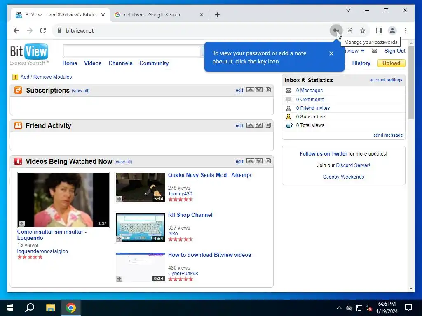Switch to collabvm Google Search tab
The image size is (422, 316).
pyautogui.click(x=159, y=15)
